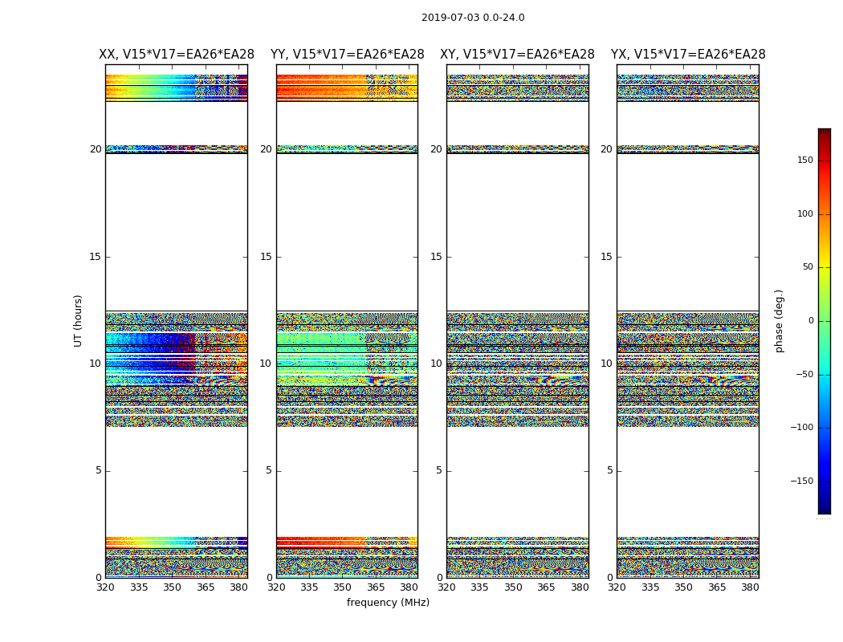Click the rainbow phase colorbar
The image size is (843, 642).
click(x=825, y=321)
